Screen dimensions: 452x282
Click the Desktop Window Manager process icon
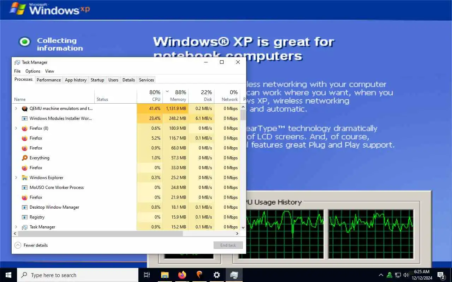click(x=25, y=207)
